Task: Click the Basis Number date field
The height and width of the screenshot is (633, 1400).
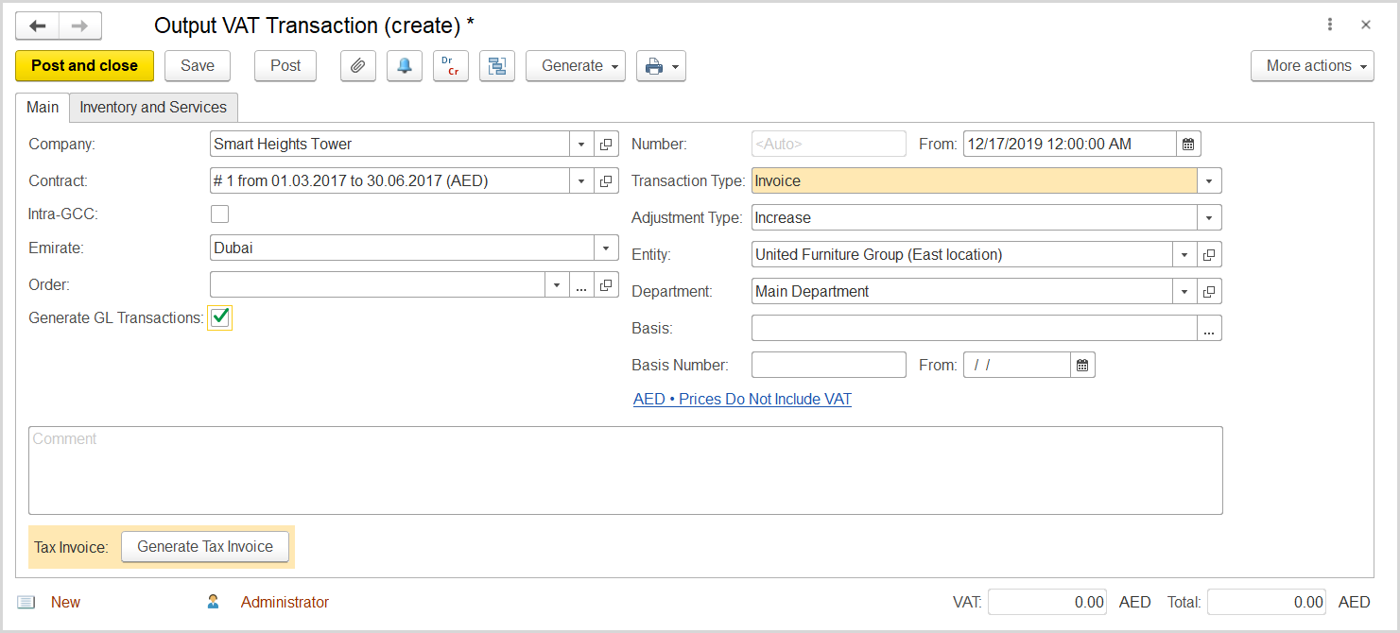Action: (x=1017, y=366)
